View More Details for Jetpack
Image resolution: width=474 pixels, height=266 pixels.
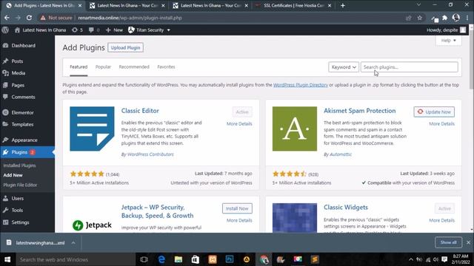point(239,220)
